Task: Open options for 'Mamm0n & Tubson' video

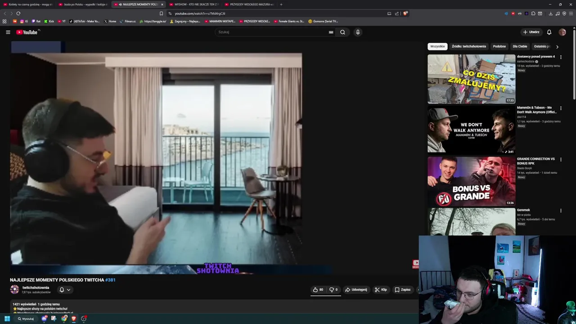Action: click(561, 108)
